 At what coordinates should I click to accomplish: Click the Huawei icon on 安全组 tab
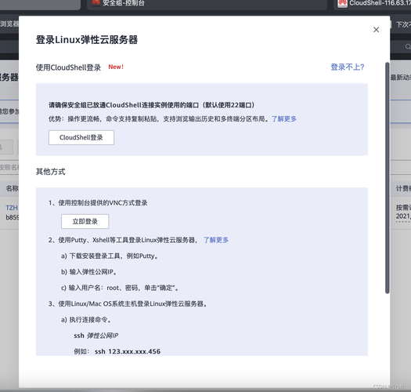[x=96, y=3]
